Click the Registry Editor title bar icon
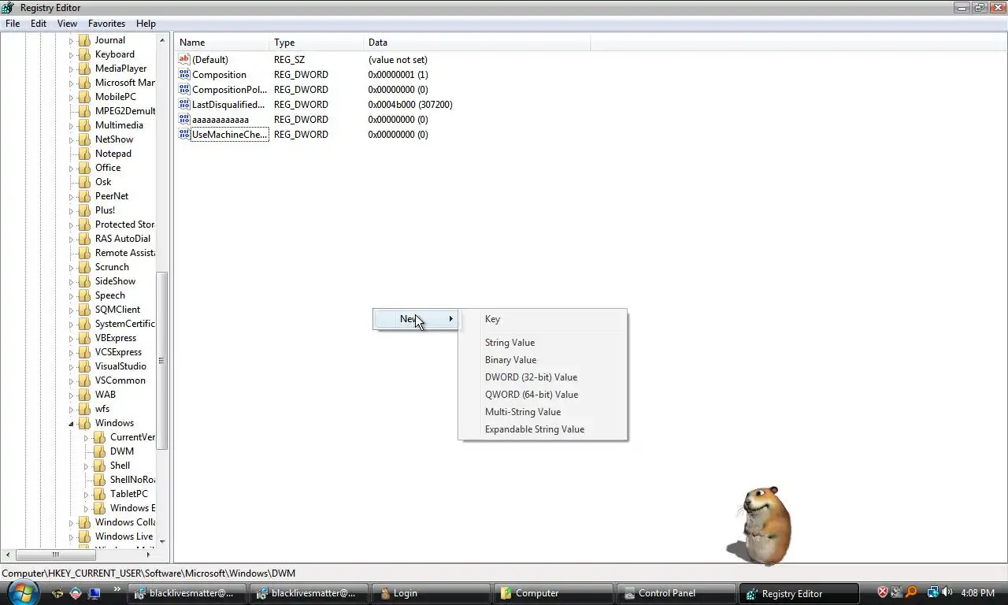This screenshot has width=1008, height=605. [9, 8]
